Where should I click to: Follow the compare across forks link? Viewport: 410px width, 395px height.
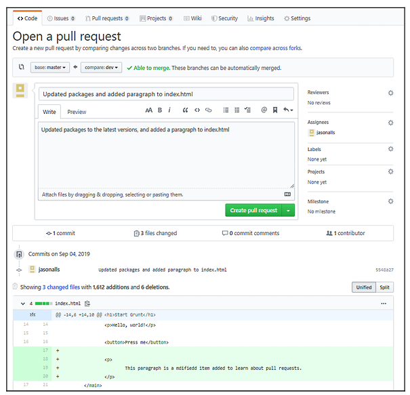[x=276, y=48]
